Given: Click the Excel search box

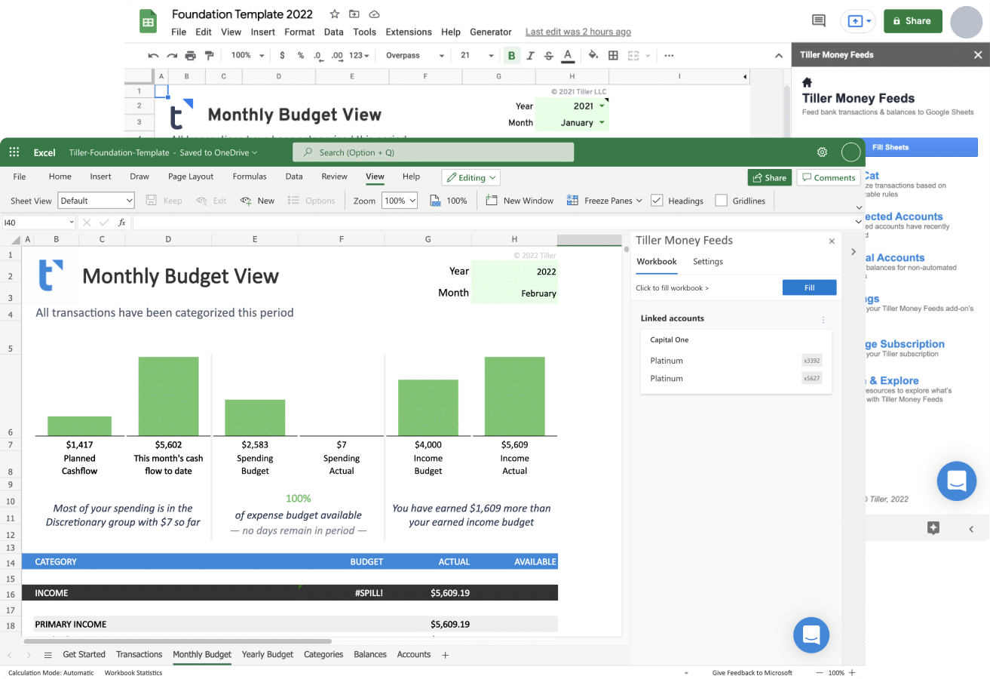Looking at the screenshot, I should 433,152.
